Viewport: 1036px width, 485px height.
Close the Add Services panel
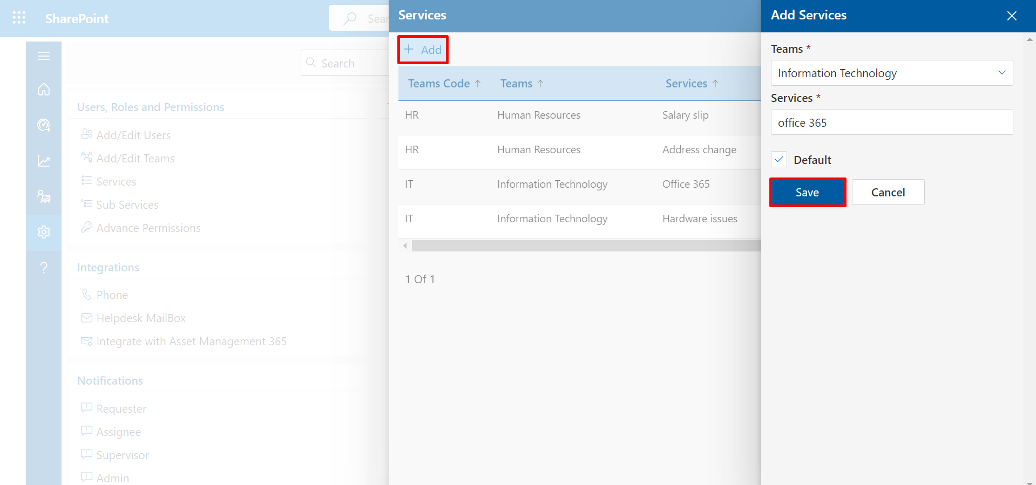1012,16
